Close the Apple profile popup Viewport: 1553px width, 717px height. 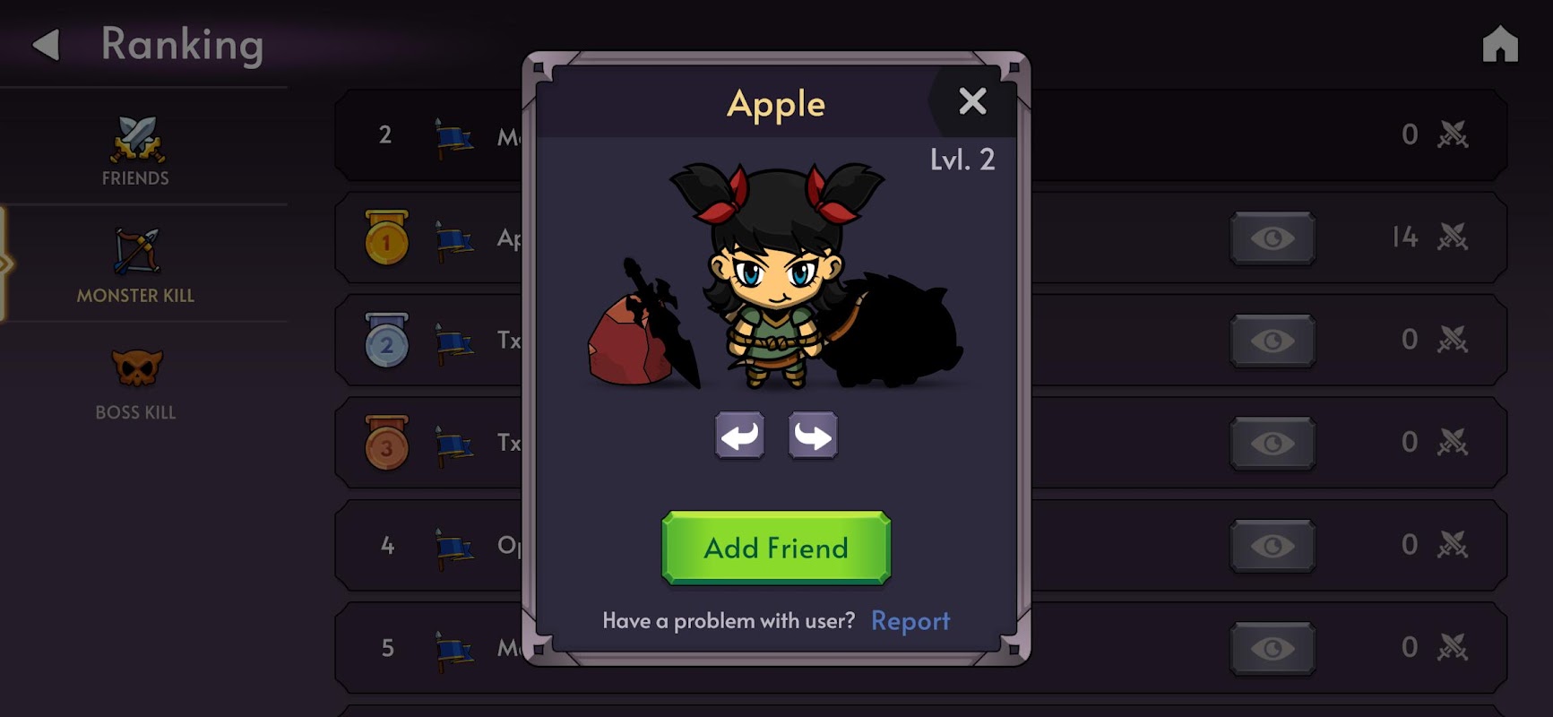[972, 101]
